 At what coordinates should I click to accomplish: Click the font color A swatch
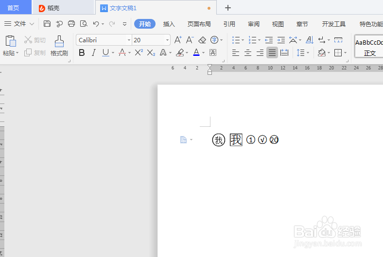[196, 52]
